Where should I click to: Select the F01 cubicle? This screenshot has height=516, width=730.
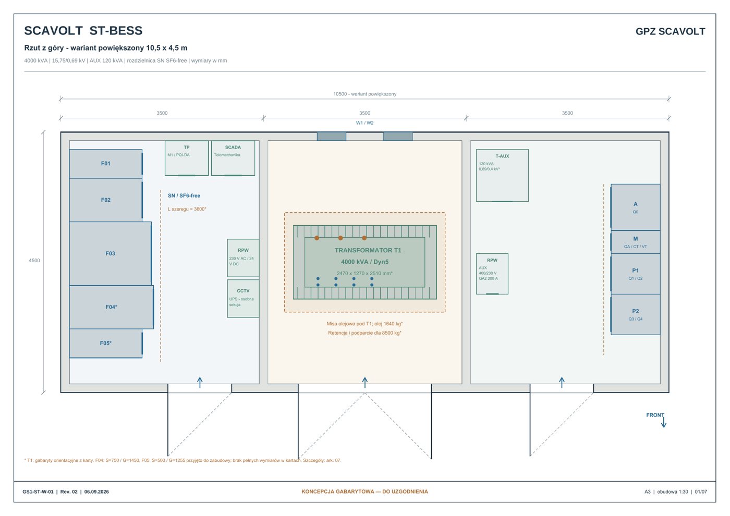coord(106,164)
